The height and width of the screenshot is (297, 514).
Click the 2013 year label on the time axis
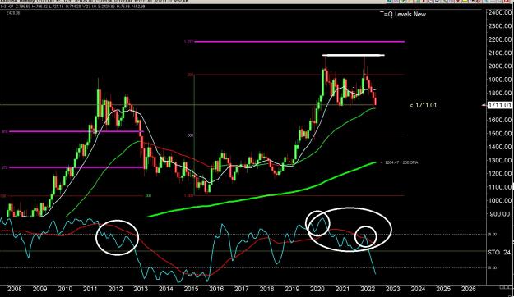point(141,289)
